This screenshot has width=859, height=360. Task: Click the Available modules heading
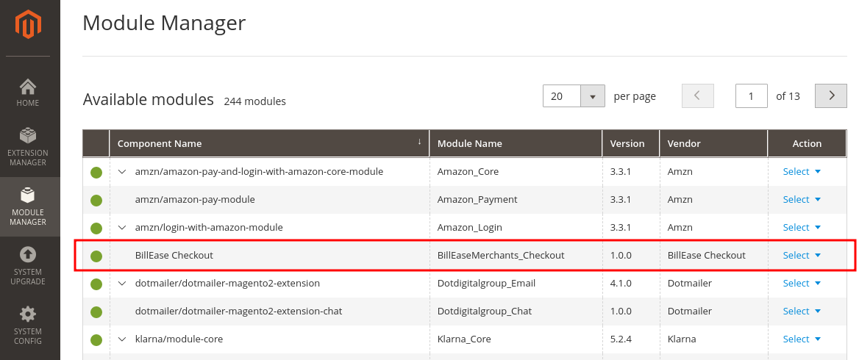148,99
